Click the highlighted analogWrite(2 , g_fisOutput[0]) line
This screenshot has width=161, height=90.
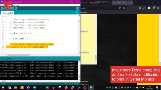click(29, 47)
